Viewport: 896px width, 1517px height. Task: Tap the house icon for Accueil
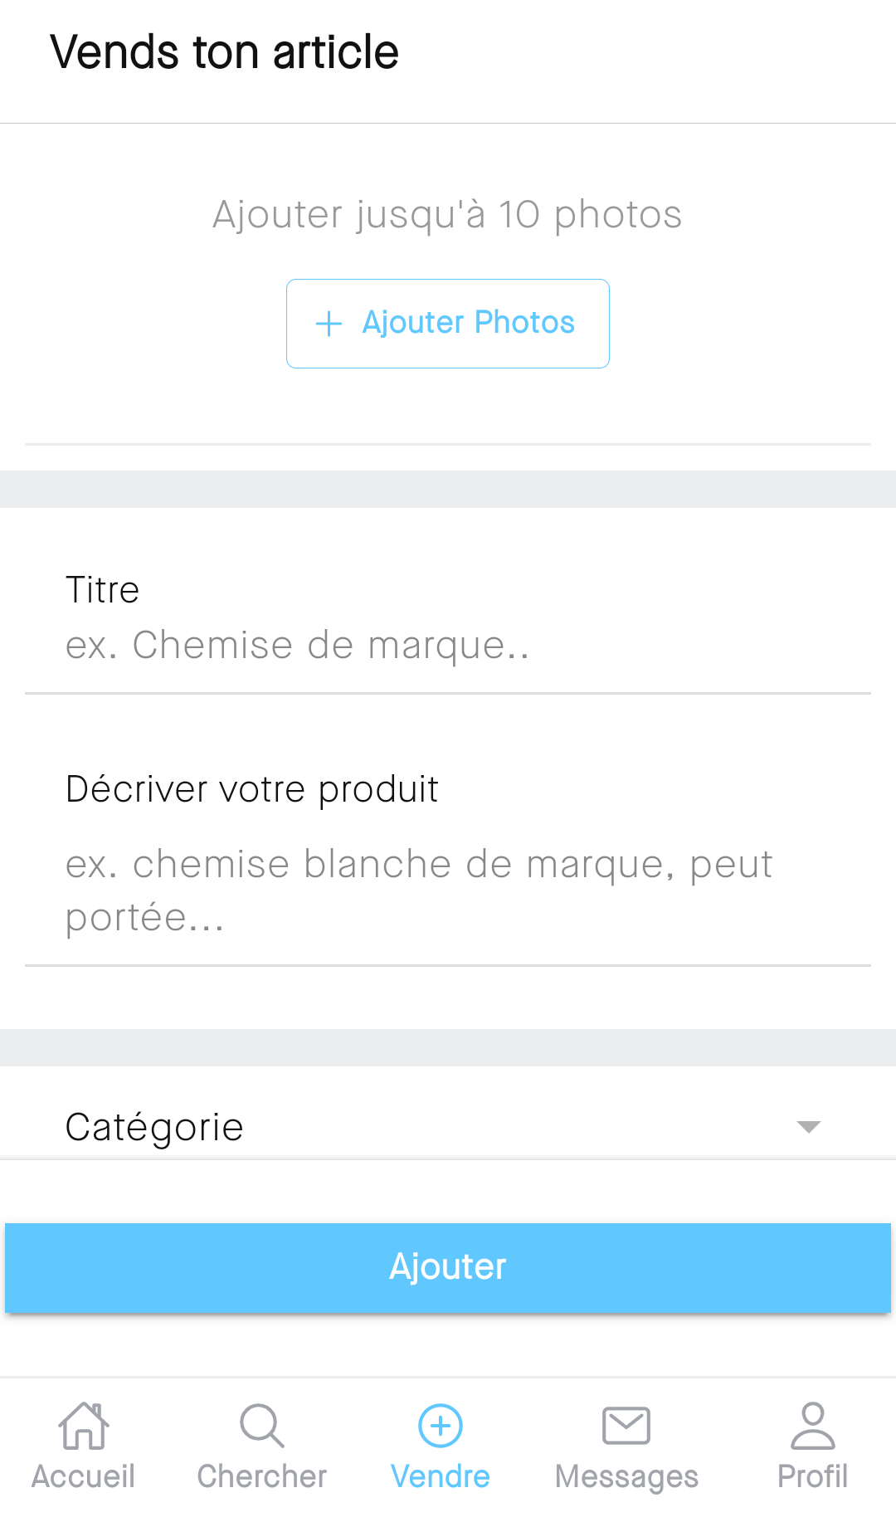[x=83, y=1425]
